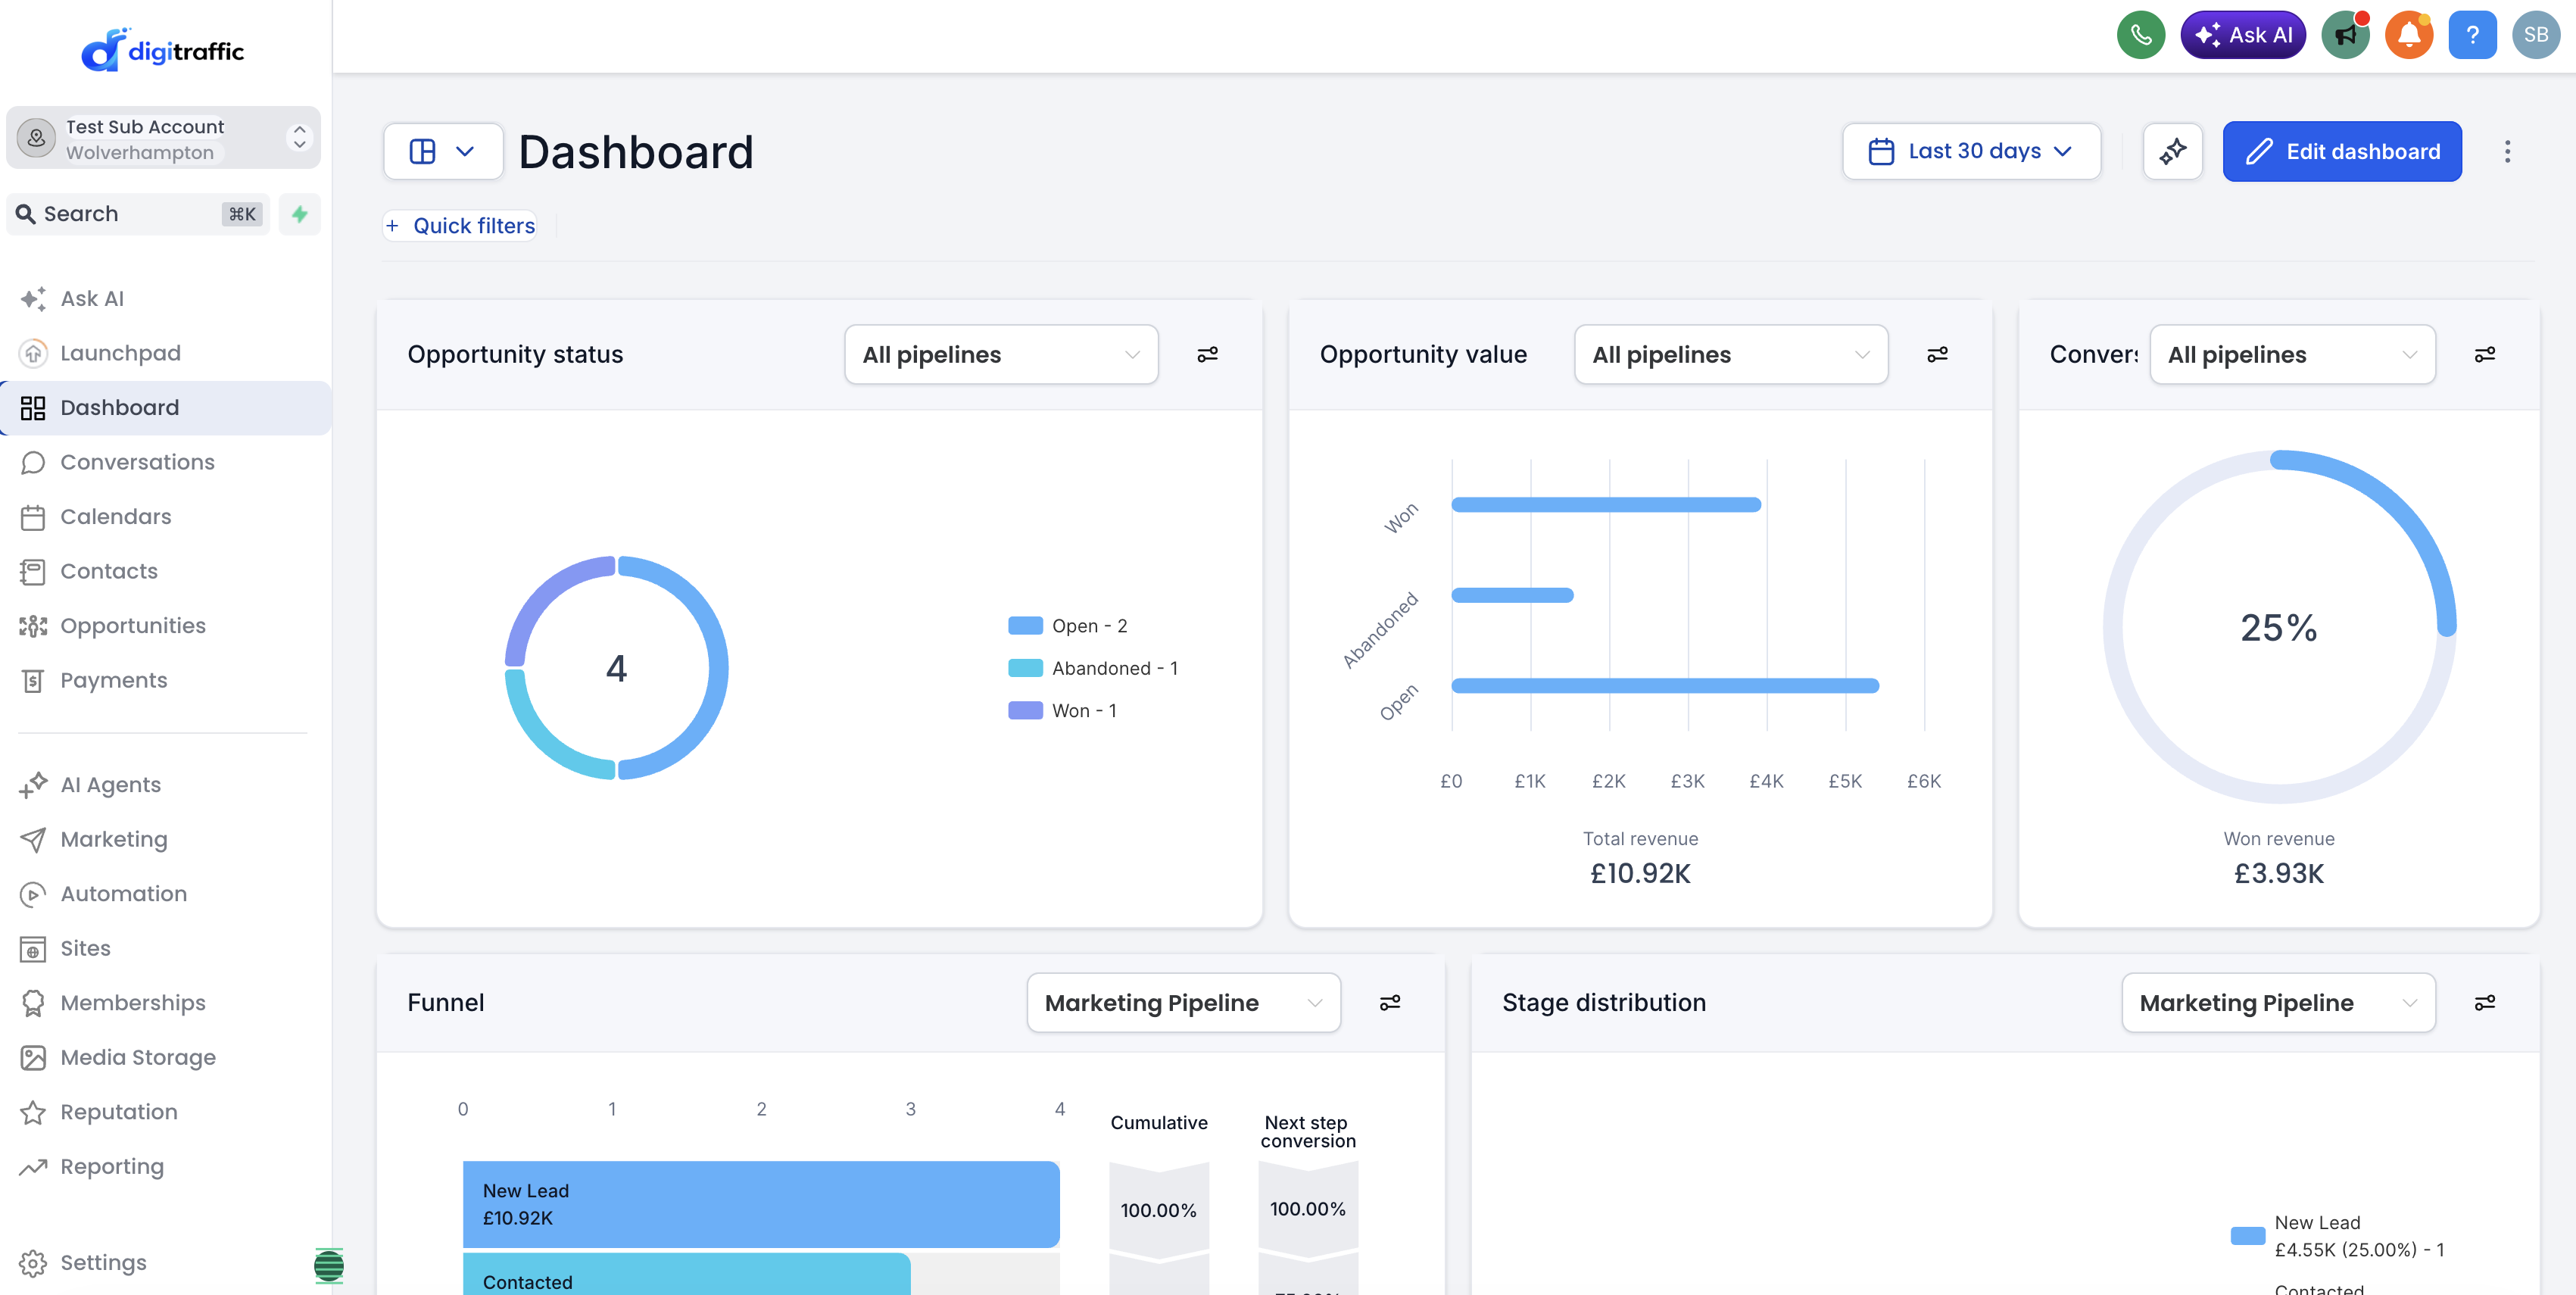This screenshot has width=2576, height=1295.
Task: Click the Search field in sidebar
Action: click(138, 214)
